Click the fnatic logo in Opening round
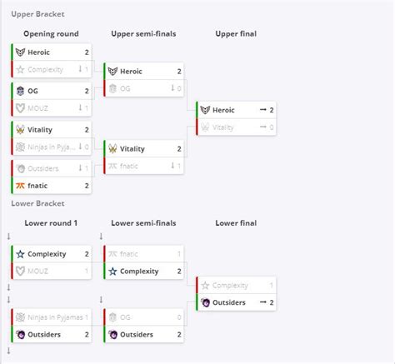The image size is (395, 364). [x=20, y=186]
